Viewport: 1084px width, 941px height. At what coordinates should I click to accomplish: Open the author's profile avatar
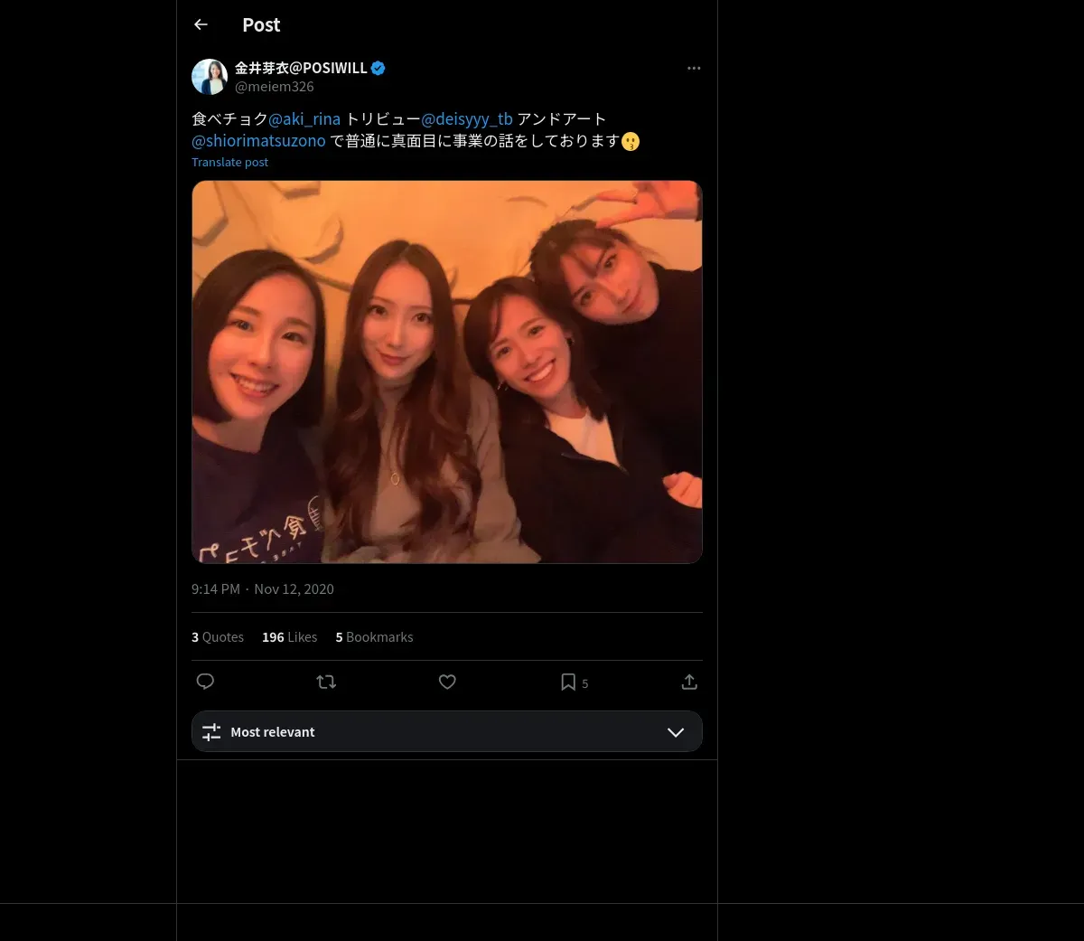(210, 77)
